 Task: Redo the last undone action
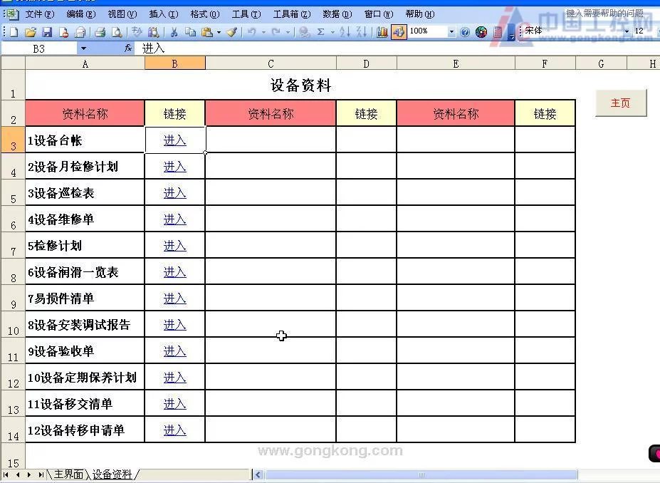point(276,31)
